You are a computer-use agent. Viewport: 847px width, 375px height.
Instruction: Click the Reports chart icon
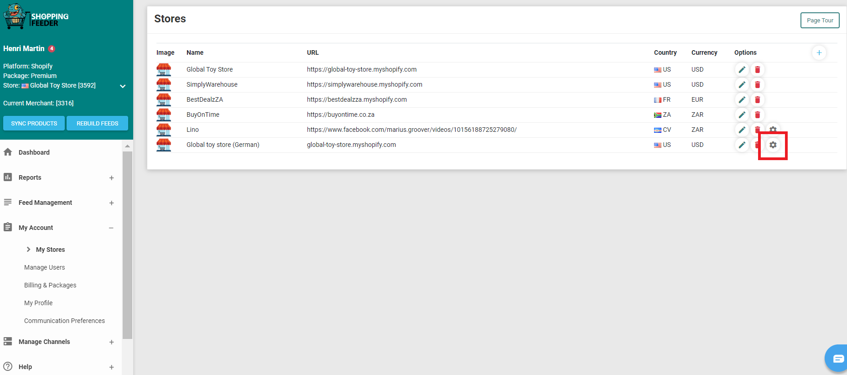click(x=8, y=177)
